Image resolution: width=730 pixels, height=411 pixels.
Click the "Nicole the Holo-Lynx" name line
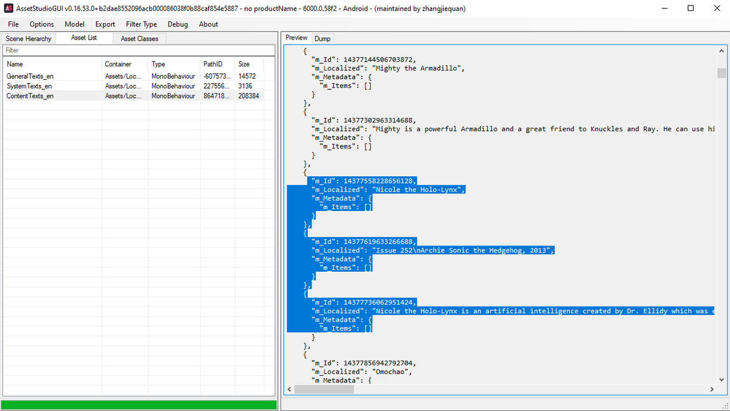(x=388, y=190)
